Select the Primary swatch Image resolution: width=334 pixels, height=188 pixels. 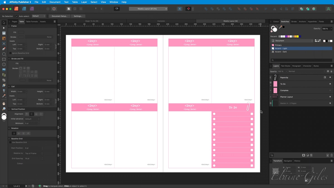(x=302, y=45)
